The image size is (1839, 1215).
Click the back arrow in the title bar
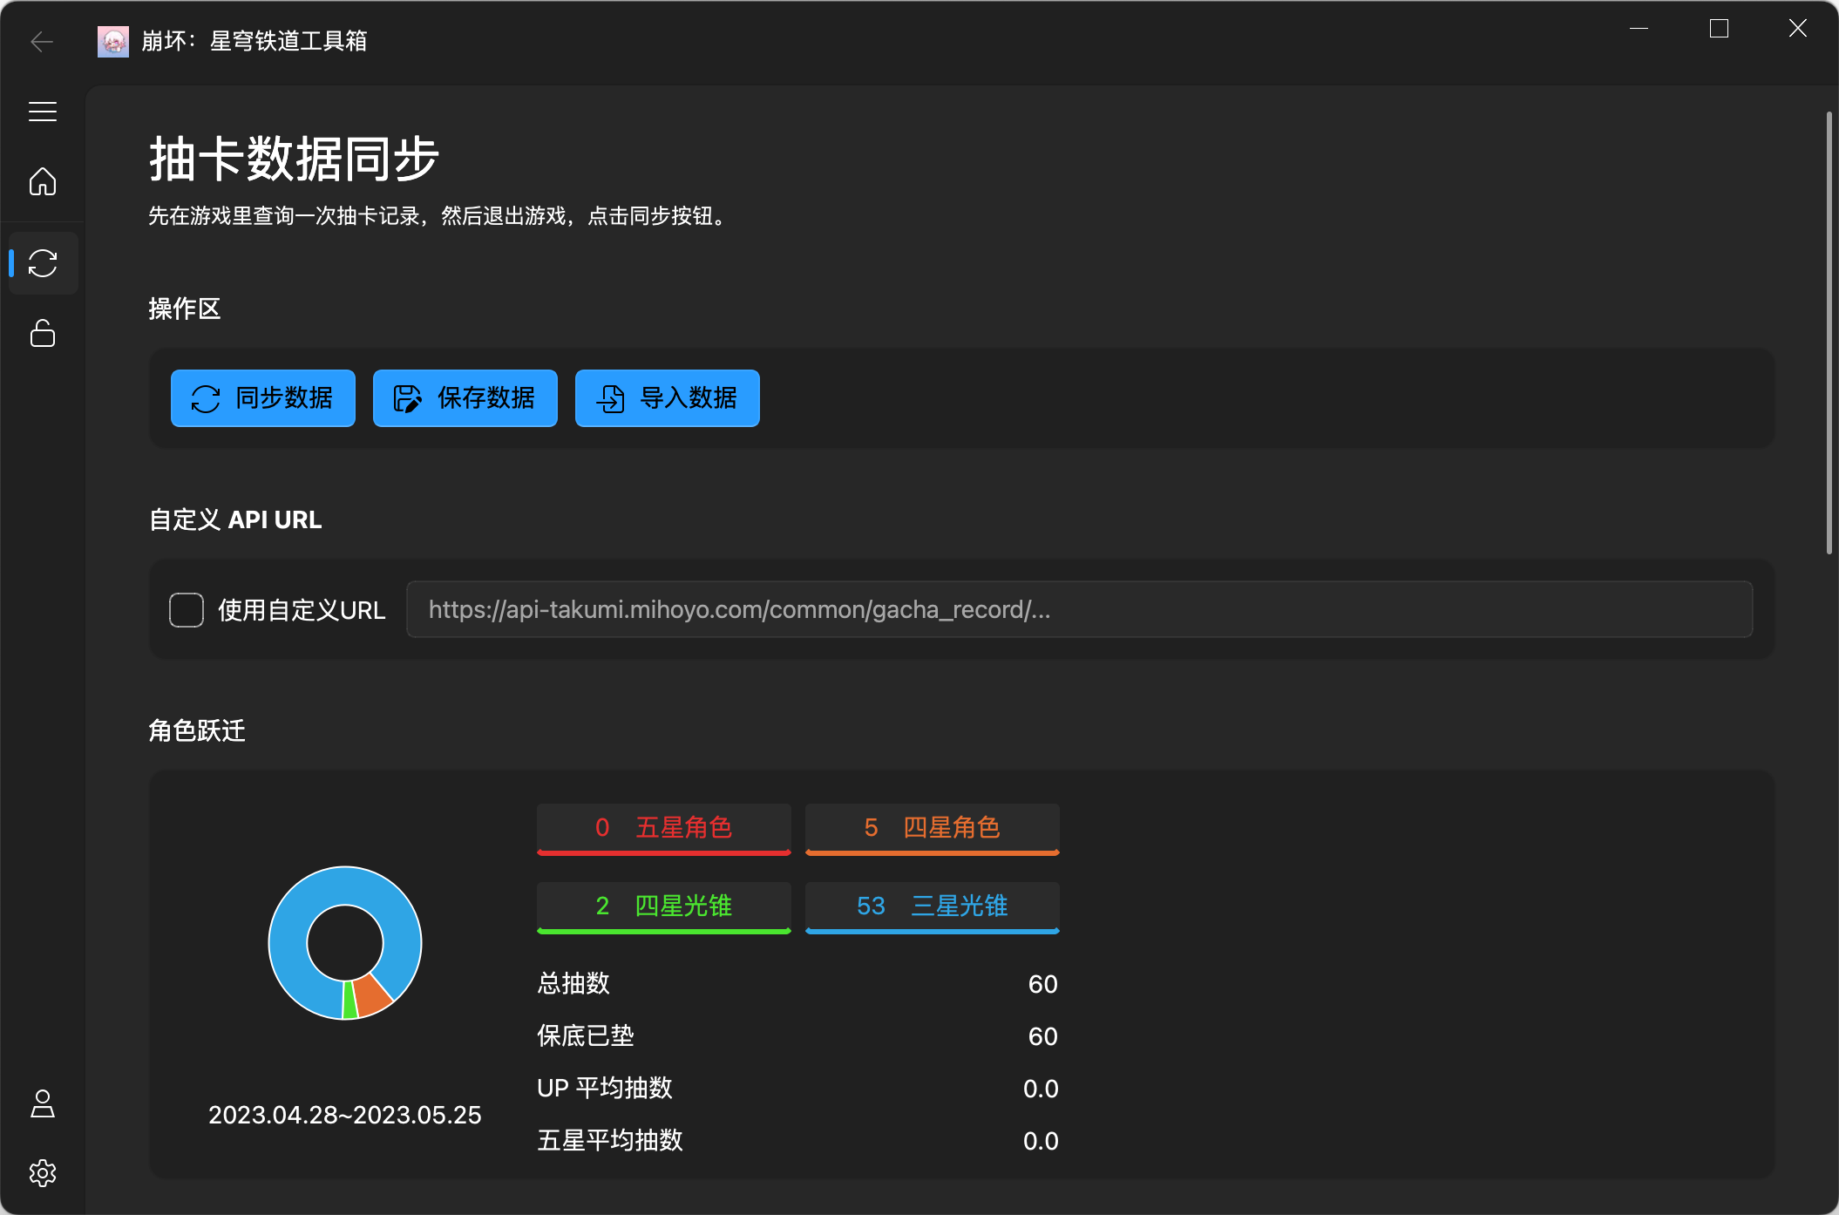point(41,41)
